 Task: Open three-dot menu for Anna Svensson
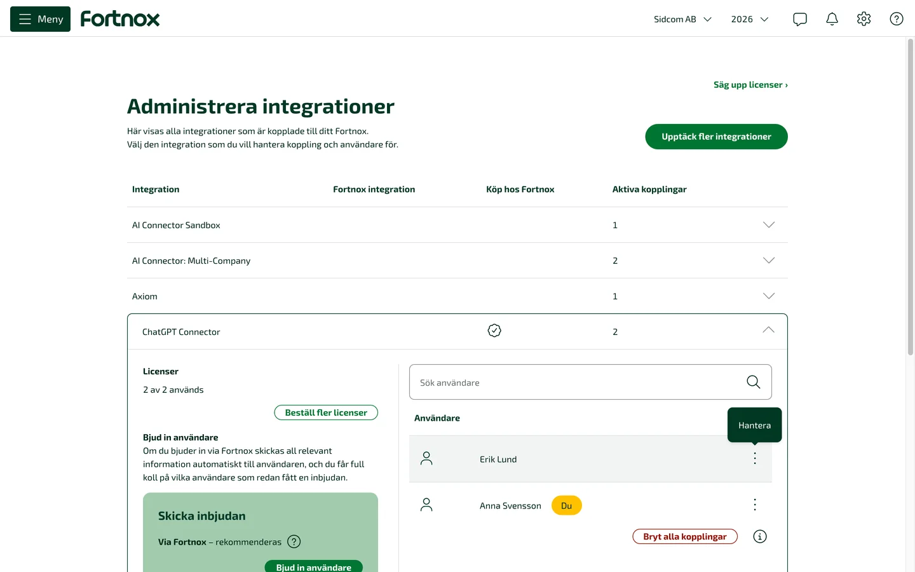coord(755,505)
